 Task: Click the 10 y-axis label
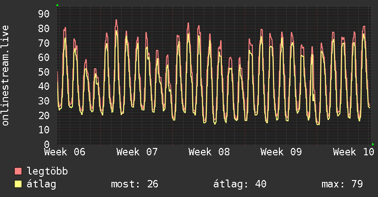click(x=44, y=130)
